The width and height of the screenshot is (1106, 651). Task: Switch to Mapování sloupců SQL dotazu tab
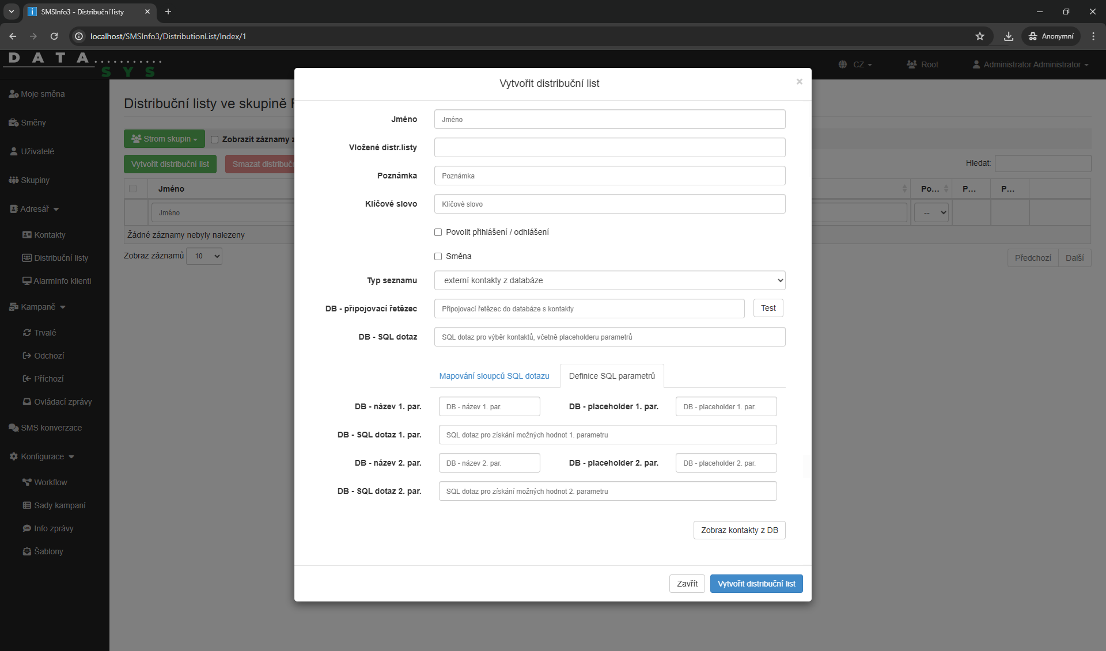click(x=494, y=376)
